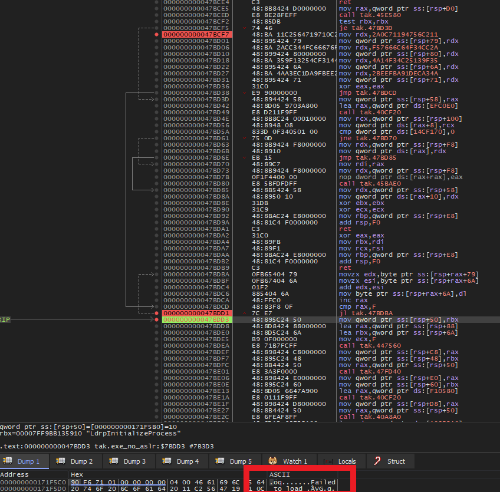The height and width of the screenshot is (492, 500).
Task: Set breakpoint dot at address 47BE01
Action: (156, 372)
